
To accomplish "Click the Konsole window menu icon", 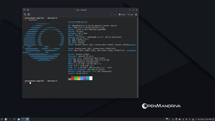I will 24,10.
